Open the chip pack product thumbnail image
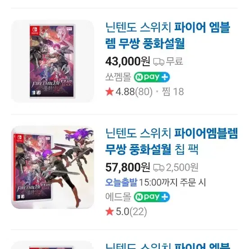Viewport: 249px width, 249px height. pos(52,167)
